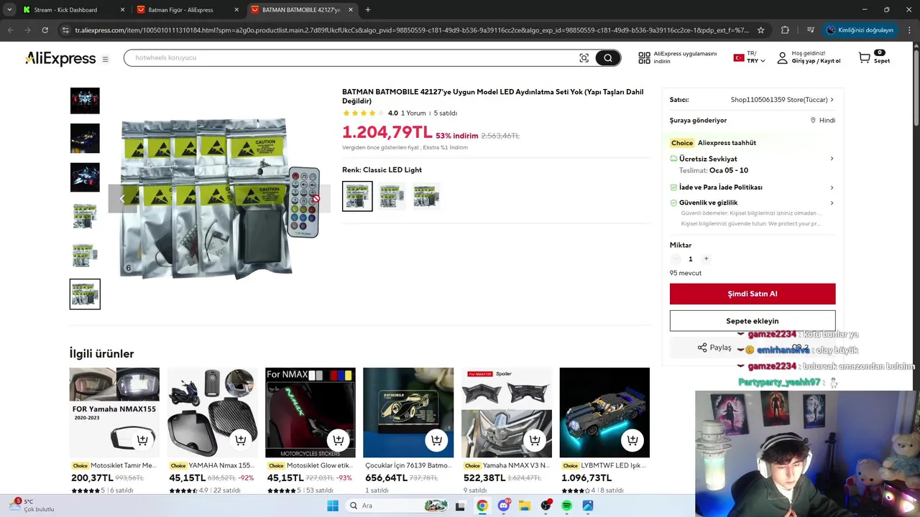
Task: Add FOR Yamaha NMAX155 item to cart
Action: [x=142, y=440]
